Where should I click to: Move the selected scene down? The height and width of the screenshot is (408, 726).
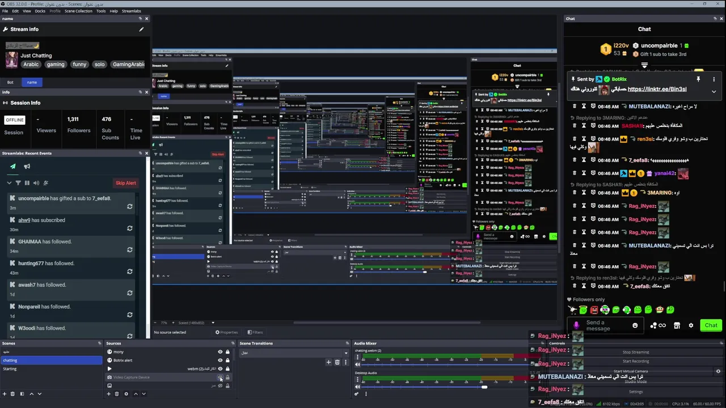[40, 394]
